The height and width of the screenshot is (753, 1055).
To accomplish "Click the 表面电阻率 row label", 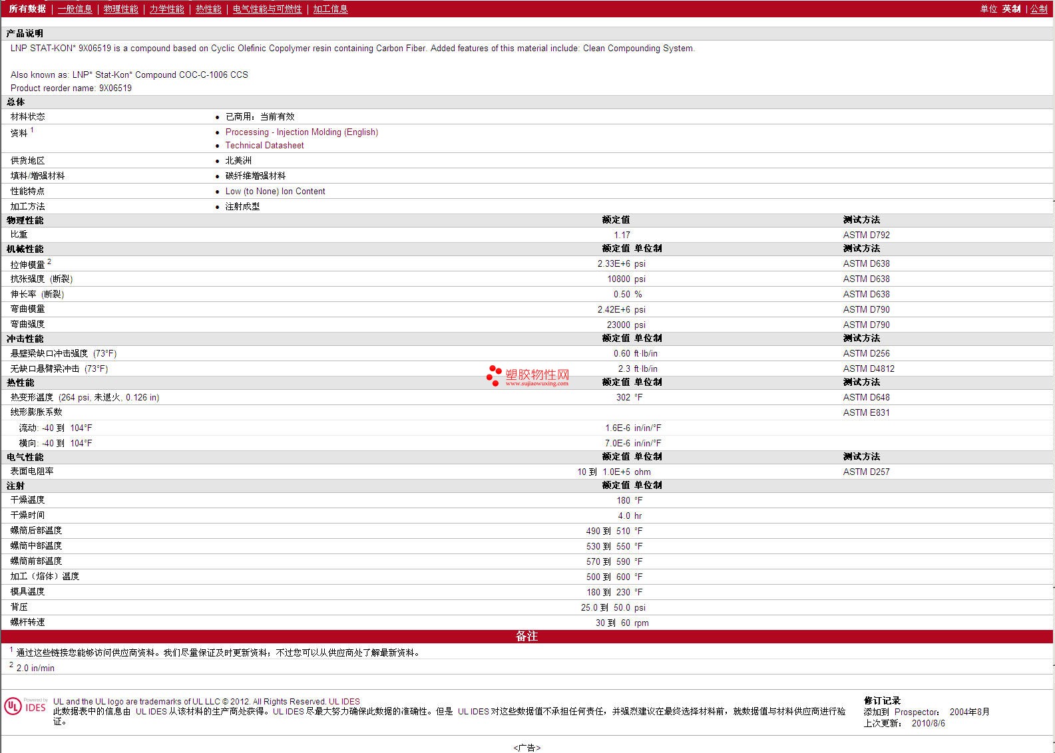I will pos(32,471).
